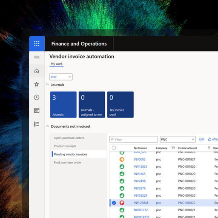Go to Home in the sidebar
This screenshot has height=218, width=218.
pos(37,71)
